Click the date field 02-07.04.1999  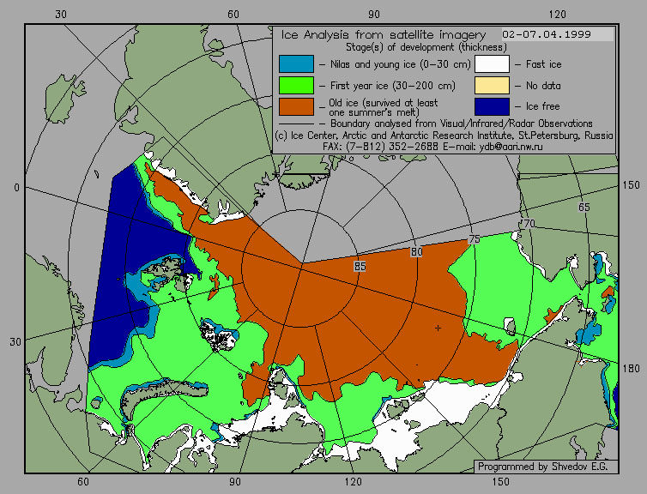tap(558, 34)
